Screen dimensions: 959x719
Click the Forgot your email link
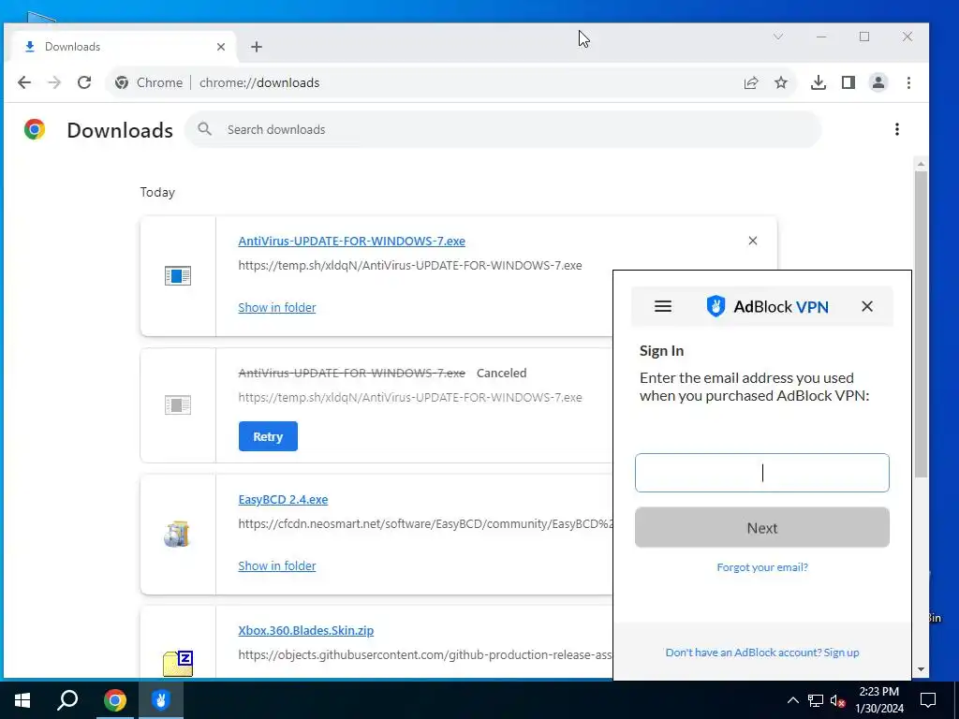[x=762, y=567]
